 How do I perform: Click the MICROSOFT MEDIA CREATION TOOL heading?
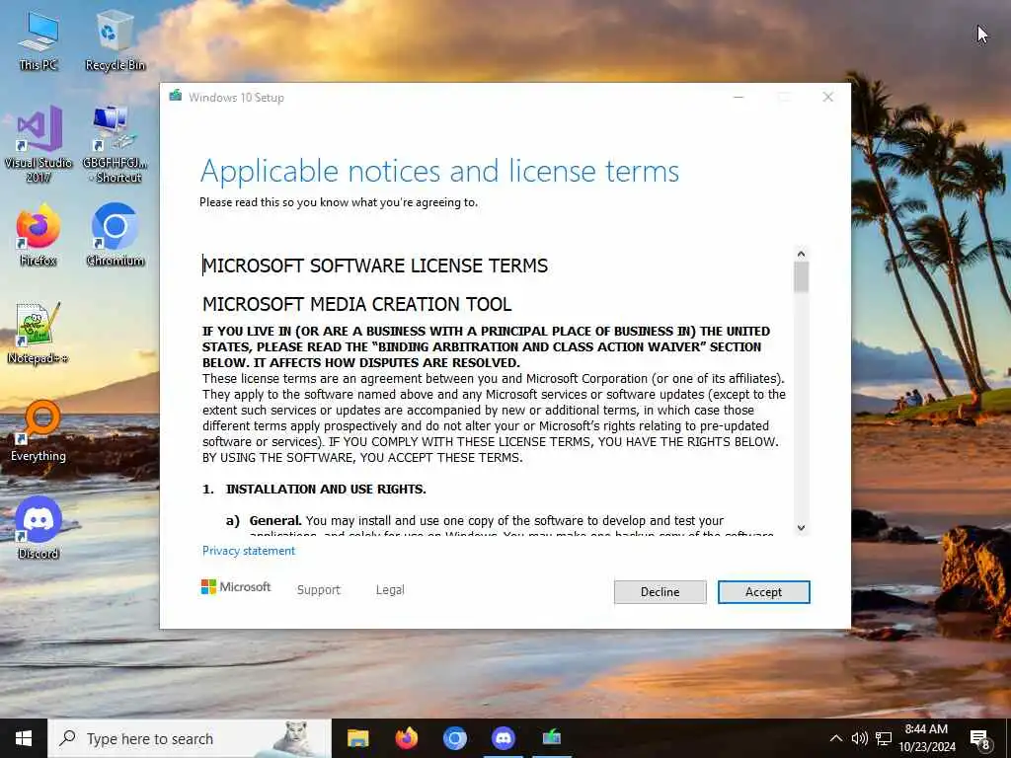pos(356,304)
